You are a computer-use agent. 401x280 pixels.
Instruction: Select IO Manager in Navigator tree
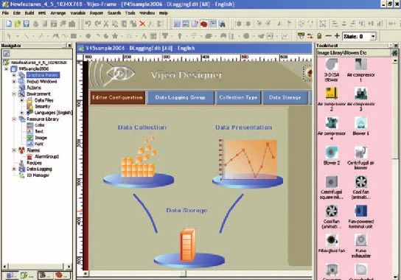click(x=38, y=175)
